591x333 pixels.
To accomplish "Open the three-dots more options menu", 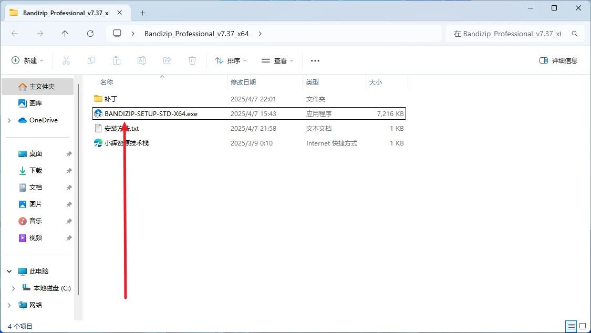I will tap(315, 60).
